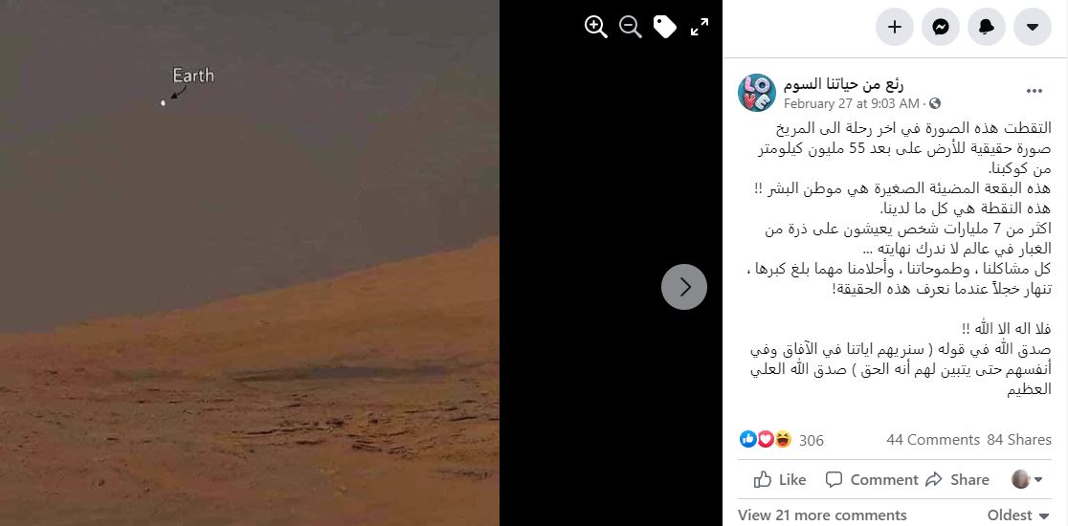Click the Comment button
The height and width of the screenshot is (526, 1068).
[x=872, y=480]
